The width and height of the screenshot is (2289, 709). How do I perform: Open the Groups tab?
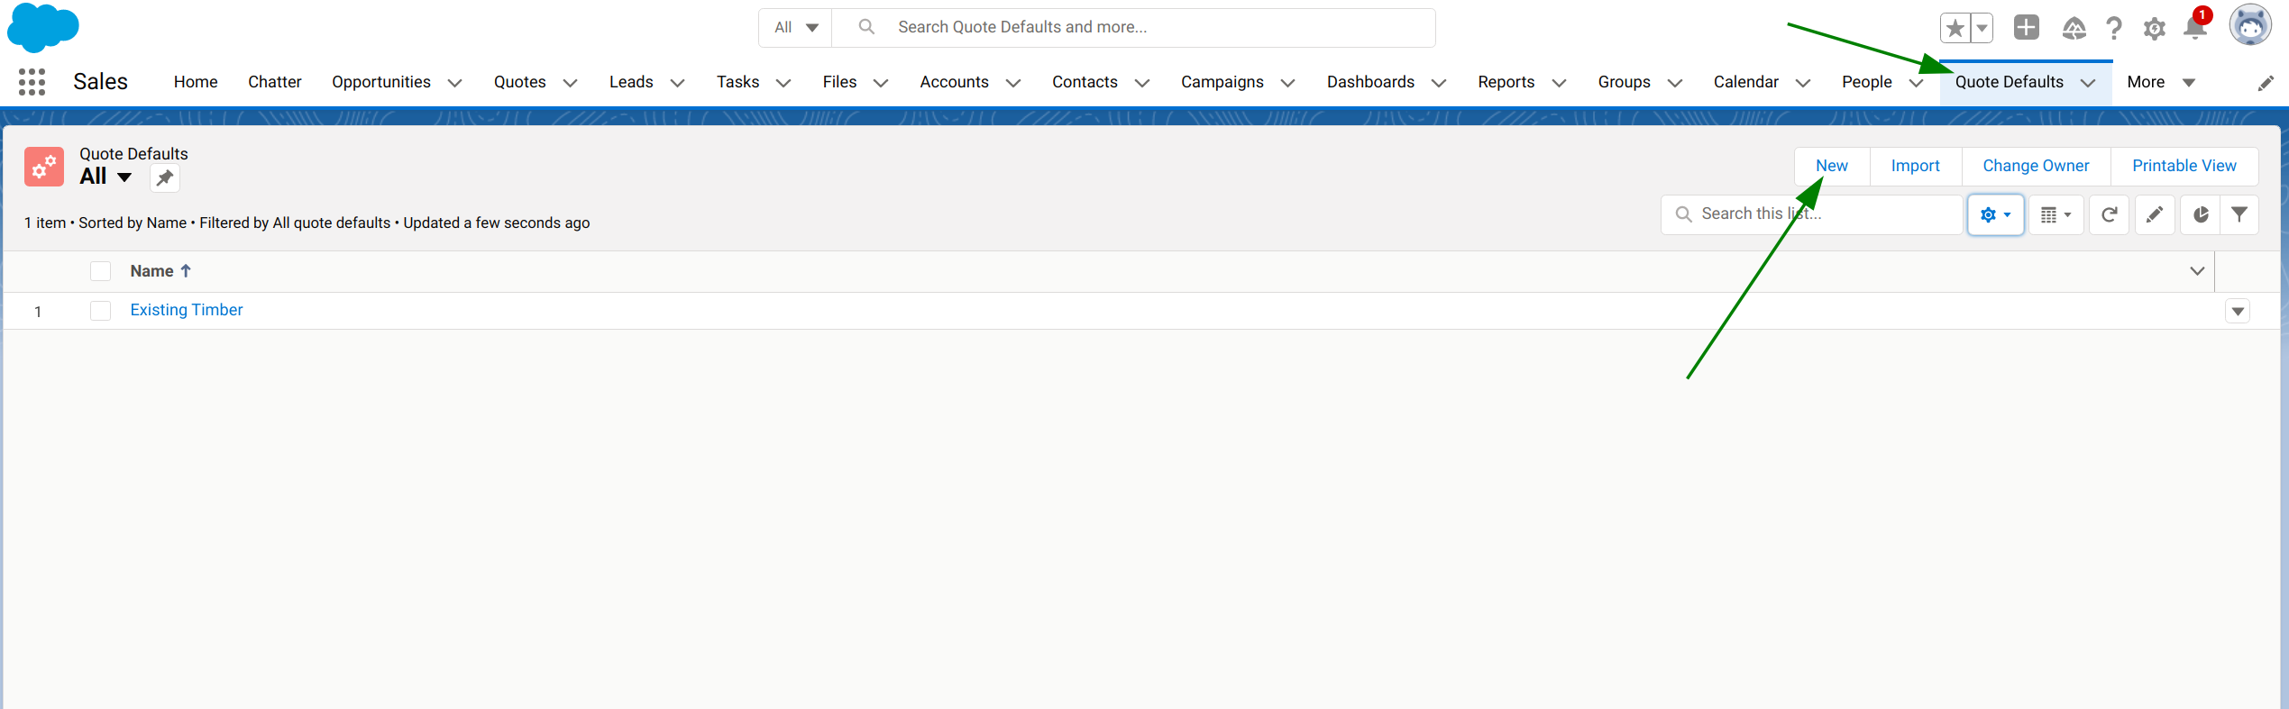point(1625,82)
